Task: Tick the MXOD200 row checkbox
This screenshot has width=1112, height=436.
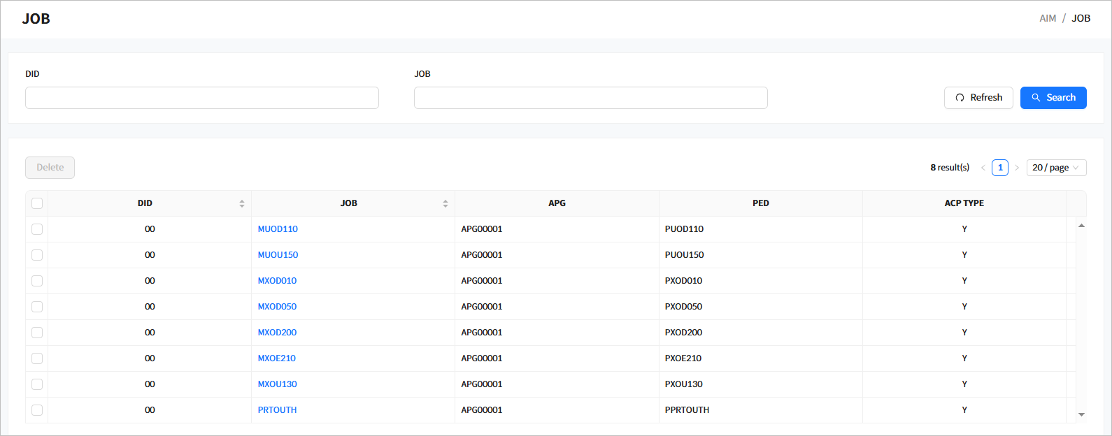Action: tap(37, 333)
